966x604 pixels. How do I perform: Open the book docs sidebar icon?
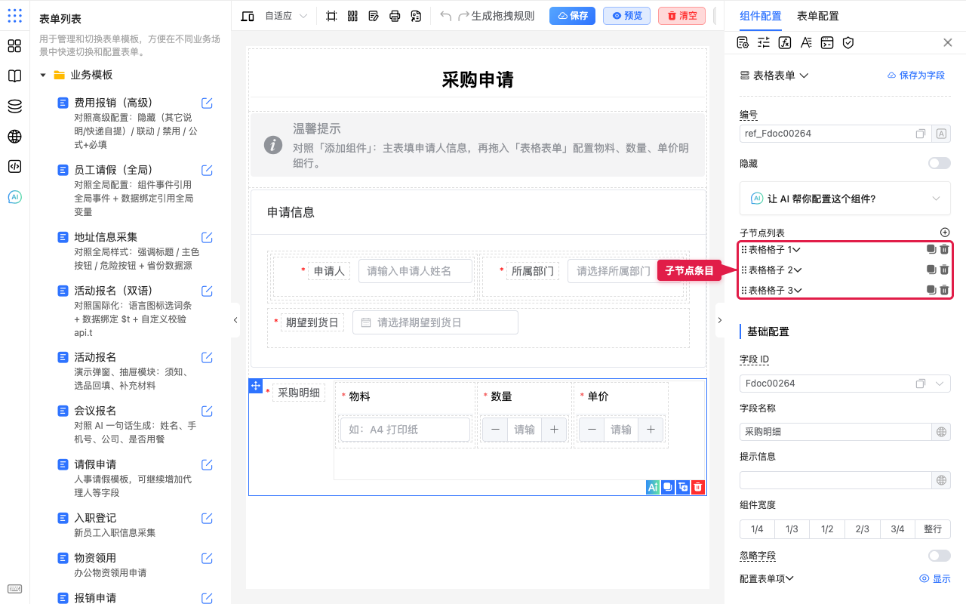pyautogui.click(x=14, y=76)
